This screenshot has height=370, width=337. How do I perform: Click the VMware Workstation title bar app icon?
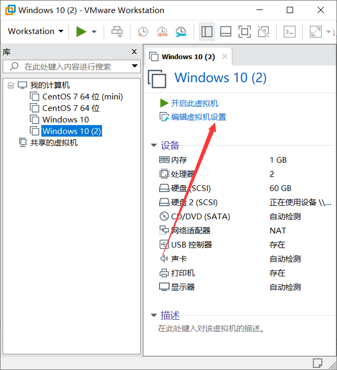pos(10,10)
